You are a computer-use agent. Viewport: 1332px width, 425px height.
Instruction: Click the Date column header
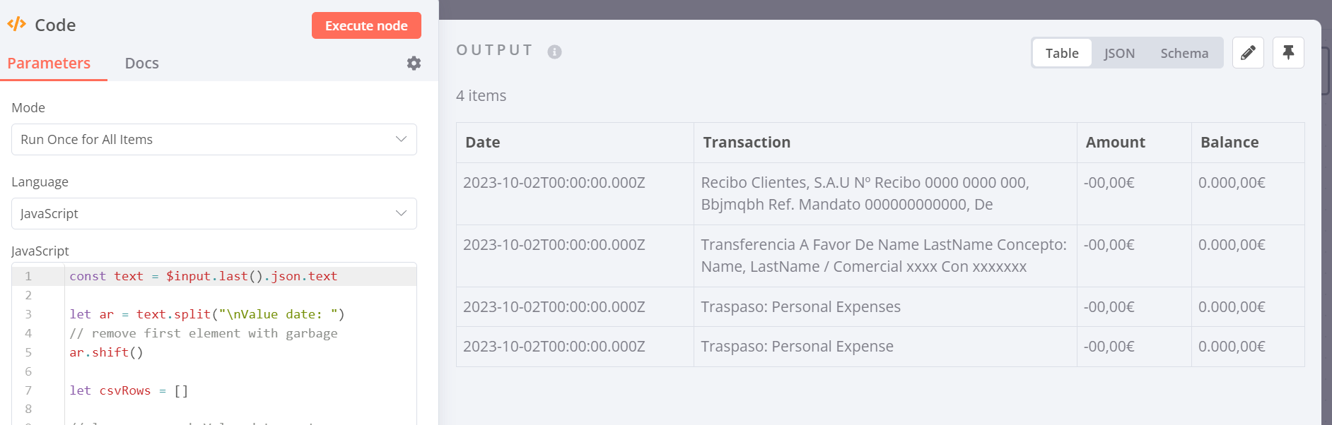(483, 143)
